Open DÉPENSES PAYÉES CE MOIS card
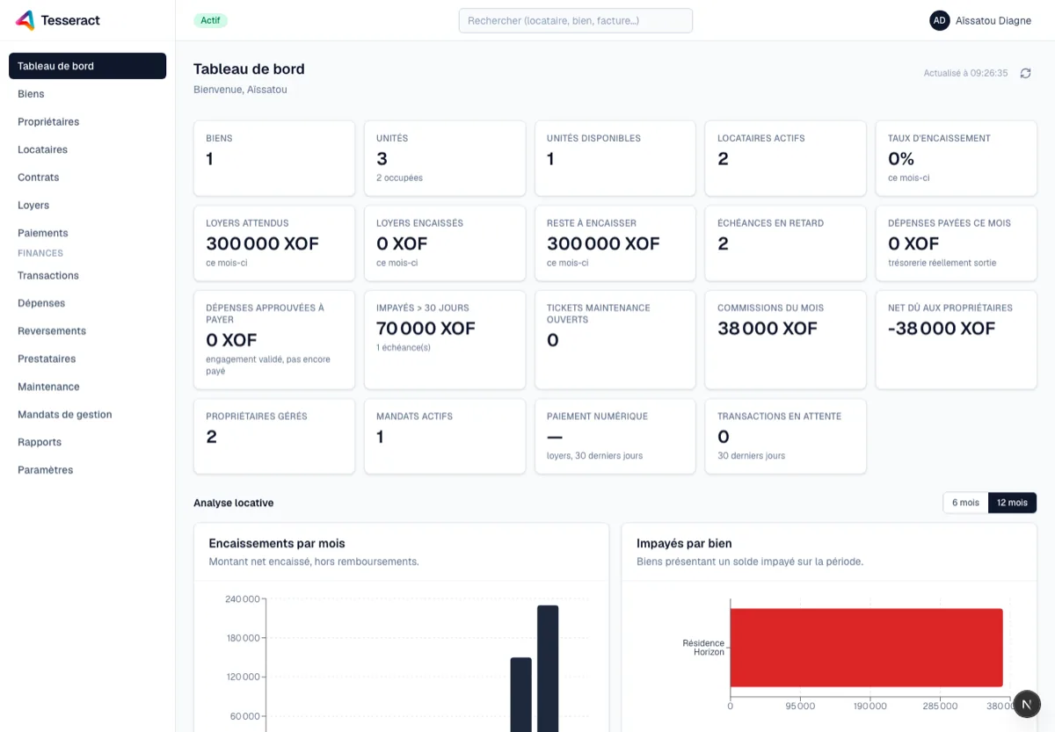Viewport: 1055px width, 732px height. 957,243
